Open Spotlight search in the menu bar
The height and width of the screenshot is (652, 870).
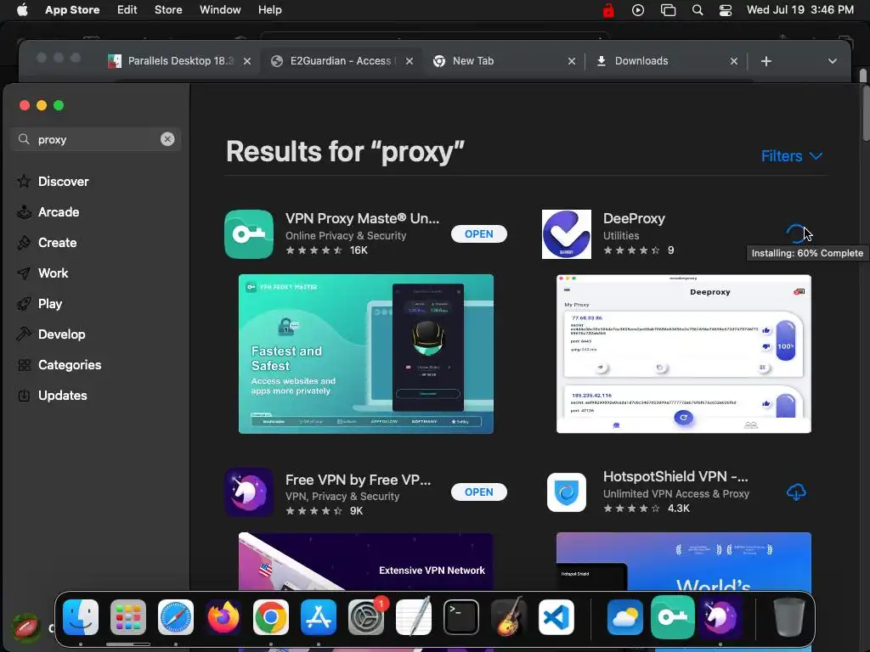[x=698, y=10]
